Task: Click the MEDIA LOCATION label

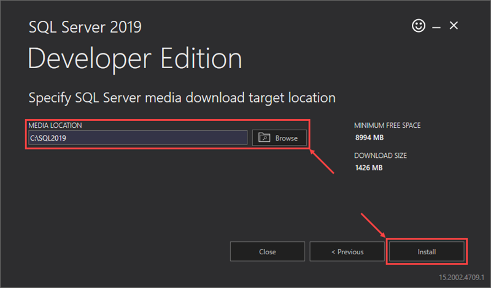Action: (55, 125)
